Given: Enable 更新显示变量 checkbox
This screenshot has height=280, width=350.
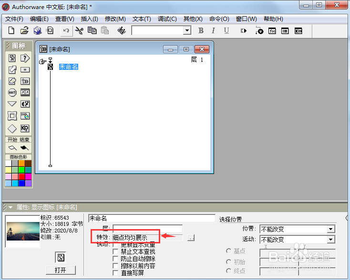Looking at the screenshot, I should (x=115, y=245).
